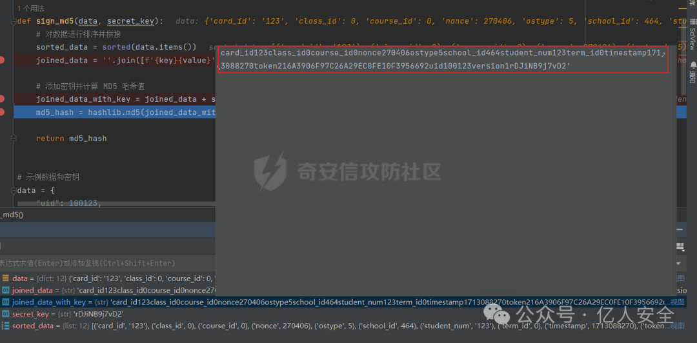The width and height of the screenshot is (697, 343).
Task: Open the '1 个用法' usages hint
Action: click(x=31, y=8)
